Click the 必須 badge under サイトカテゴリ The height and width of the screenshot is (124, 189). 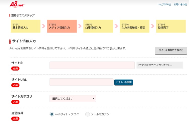(15, 102)
